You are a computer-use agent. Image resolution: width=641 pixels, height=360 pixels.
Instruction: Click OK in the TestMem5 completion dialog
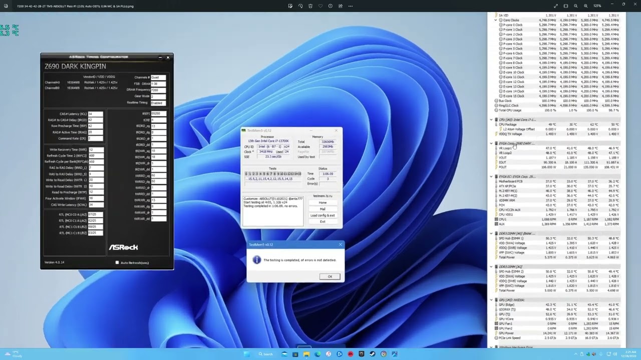tap(330, 276)
